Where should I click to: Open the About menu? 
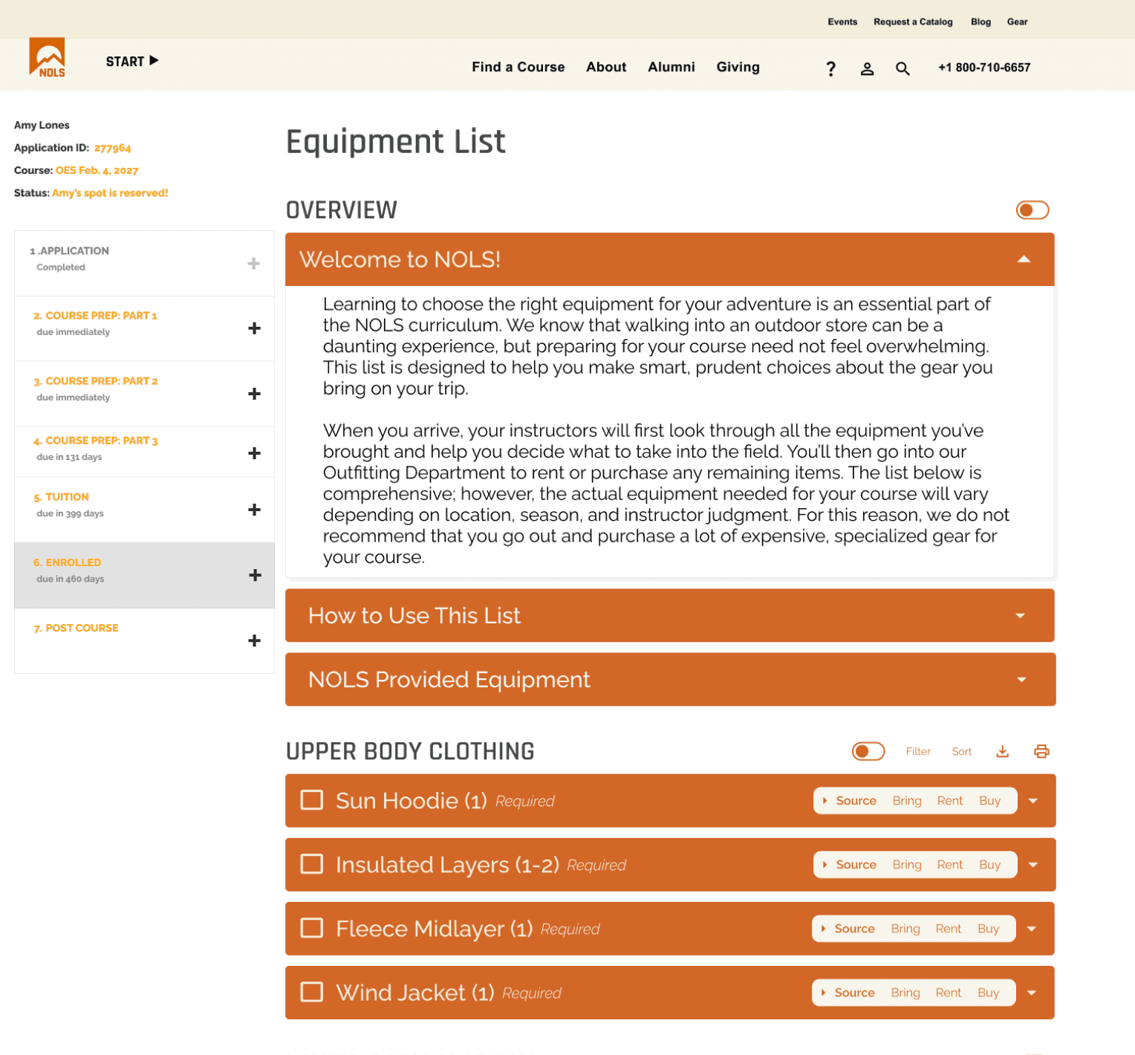coord(606,67)
